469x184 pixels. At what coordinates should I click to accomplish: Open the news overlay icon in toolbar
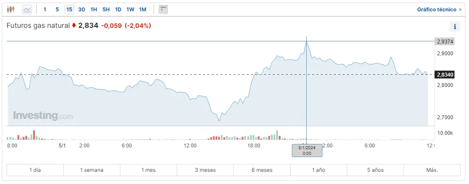(x=163, y=9)
